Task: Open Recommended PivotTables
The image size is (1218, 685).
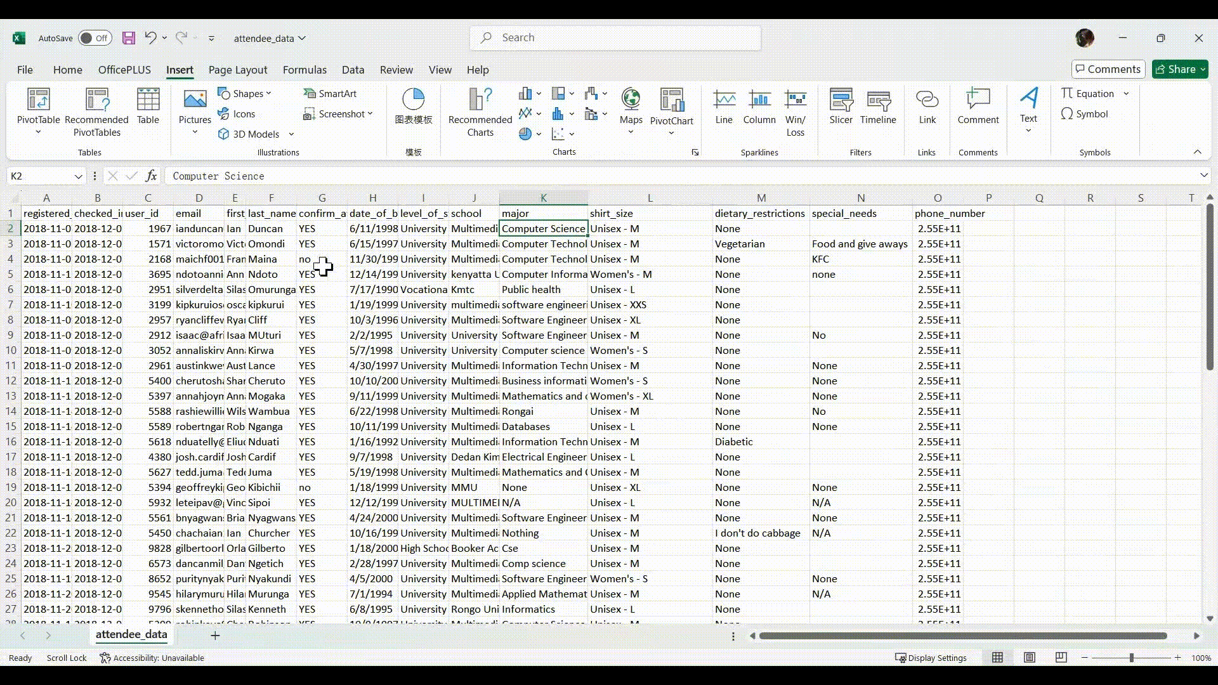Action: click(96, 112)
